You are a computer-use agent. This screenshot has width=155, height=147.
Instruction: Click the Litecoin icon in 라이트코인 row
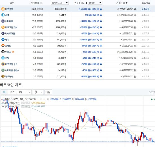tap(3, 33)
